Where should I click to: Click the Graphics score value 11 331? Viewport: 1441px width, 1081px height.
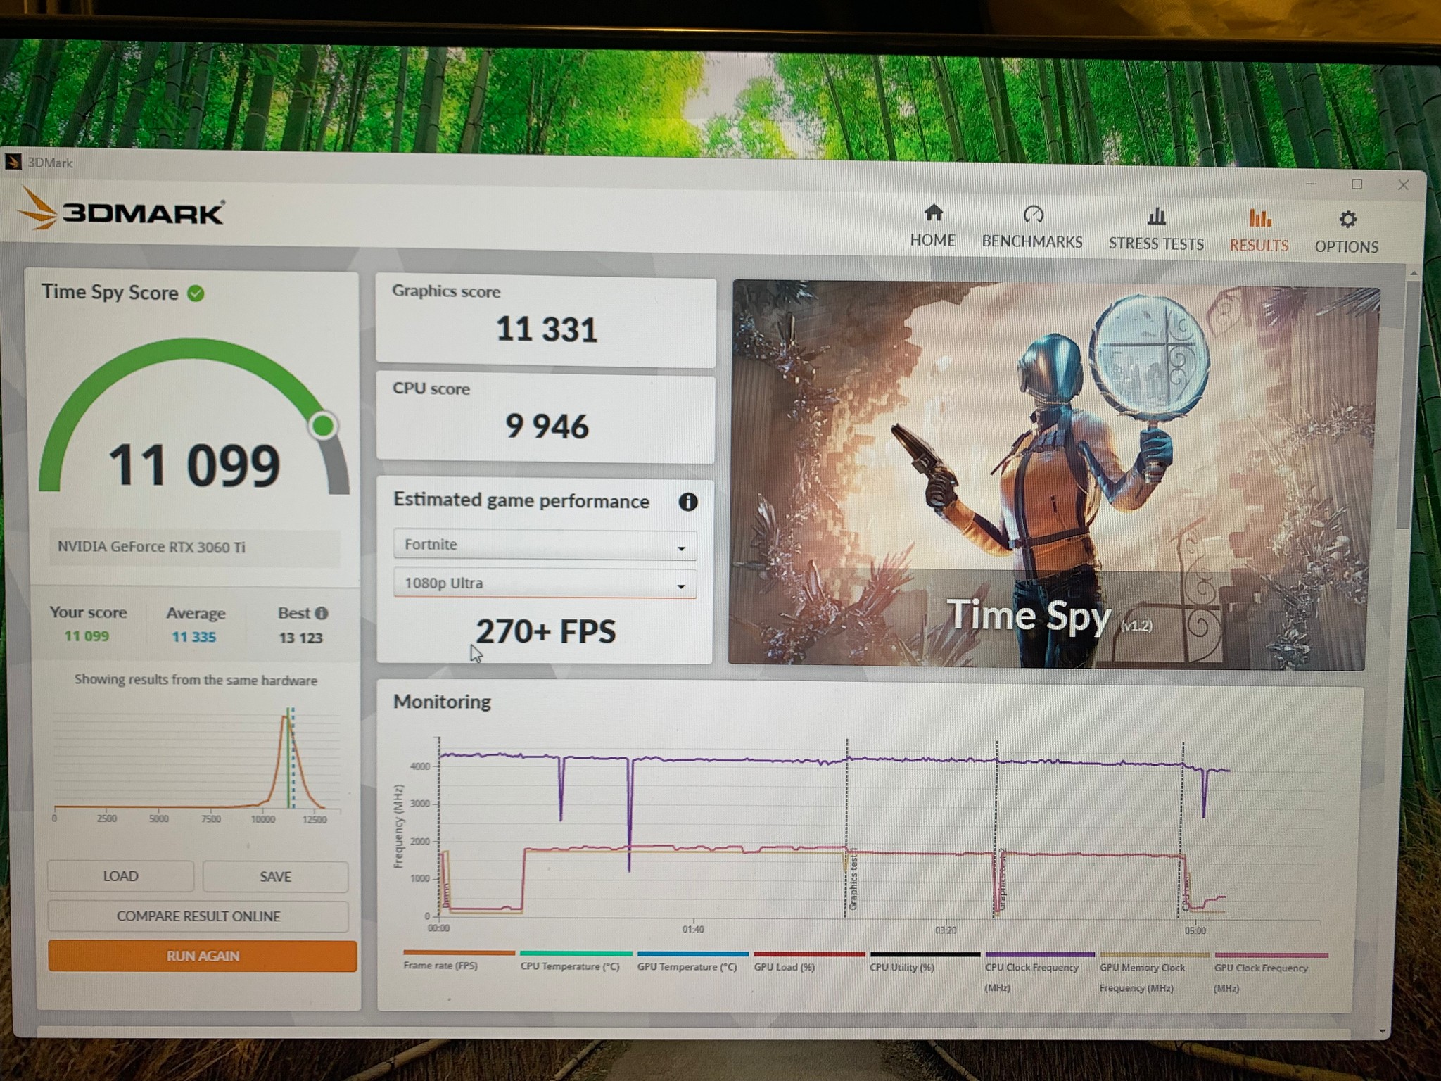tap(547, 329)
